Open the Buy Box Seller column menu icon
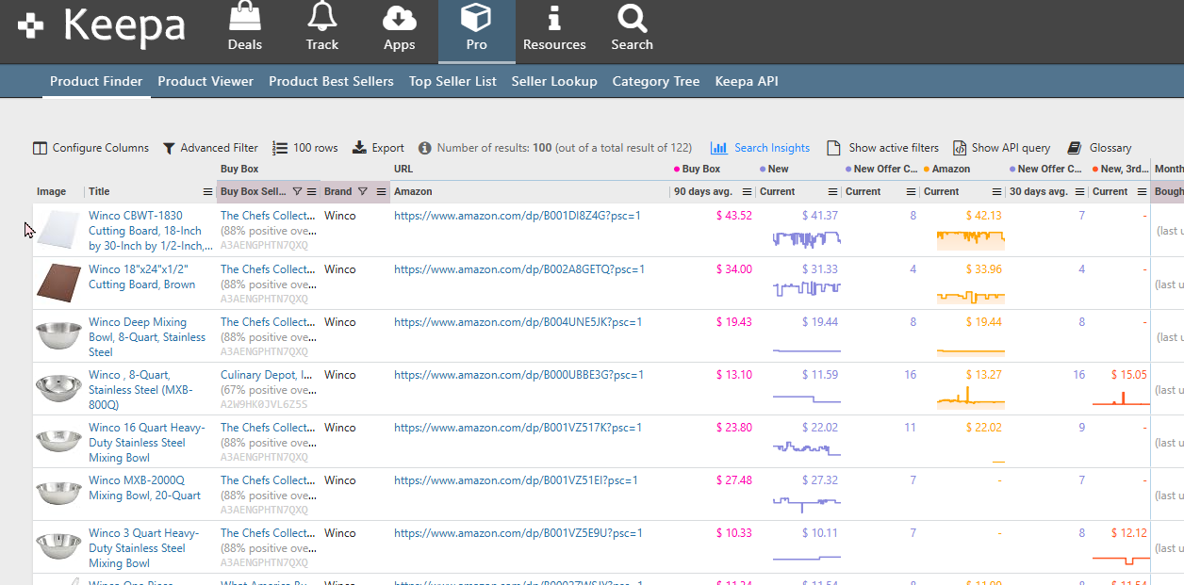The image size is (1184, 585). pos(312,191)
